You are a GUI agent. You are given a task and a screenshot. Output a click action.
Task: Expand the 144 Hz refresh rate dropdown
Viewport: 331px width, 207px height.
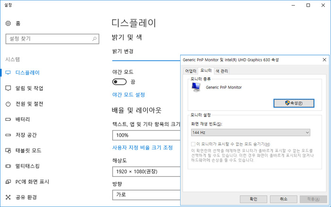[x=251, y=133]
